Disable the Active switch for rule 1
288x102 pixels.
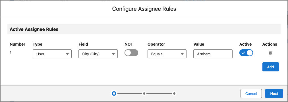pos(246,53)
